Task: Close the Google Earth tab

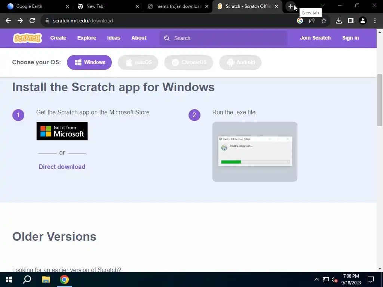Action: (67, 7)
